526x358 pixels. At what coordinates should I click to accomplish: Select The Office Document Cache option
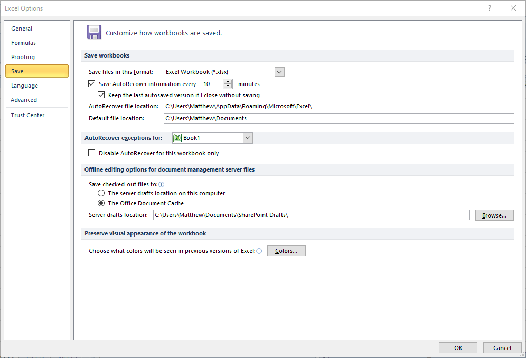(101, 203)
